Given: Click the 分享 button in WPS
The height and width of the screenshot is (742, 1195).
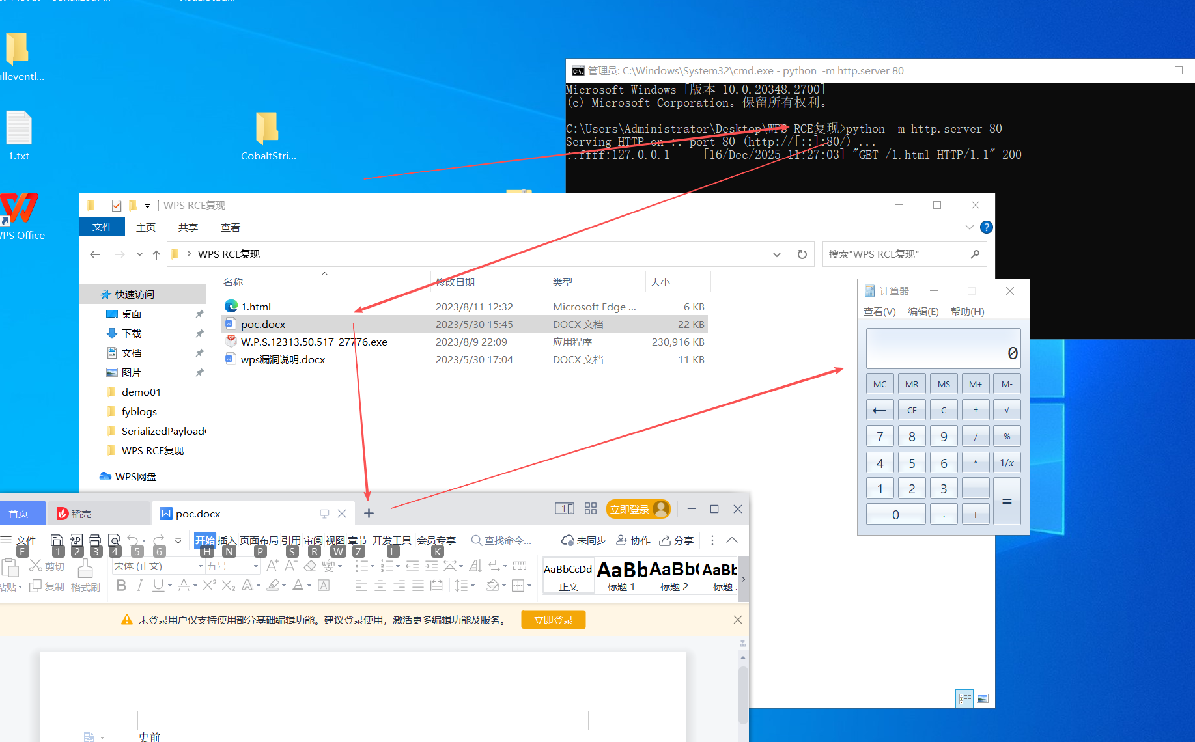Looking at the screenshot, I should (x=677, y=540).
